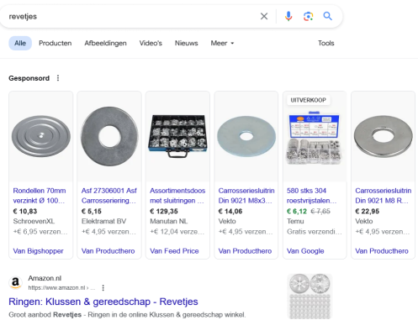Open Assortimentsdoos box product image
418x336 pixels.
click(x=177, y=137)
